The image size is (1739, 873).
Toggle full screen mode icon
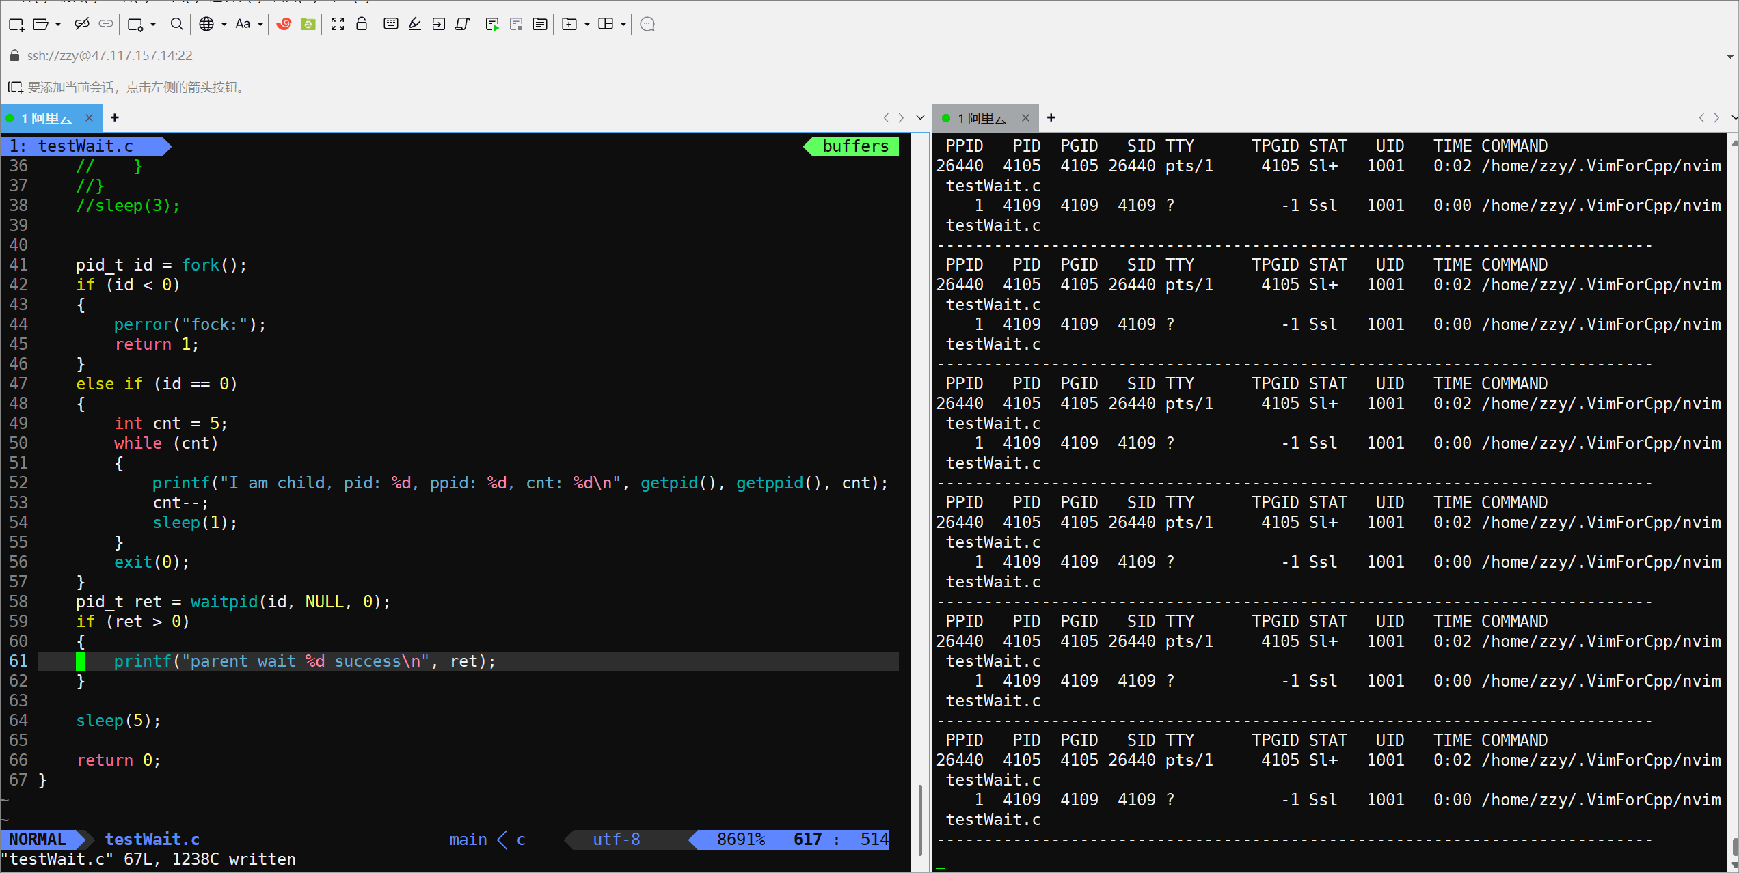pyautogui.click(x=338, y=25)
